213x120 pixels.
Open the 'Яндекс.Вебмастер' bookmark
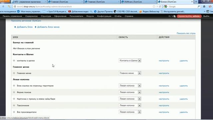(x=149, y=12)
